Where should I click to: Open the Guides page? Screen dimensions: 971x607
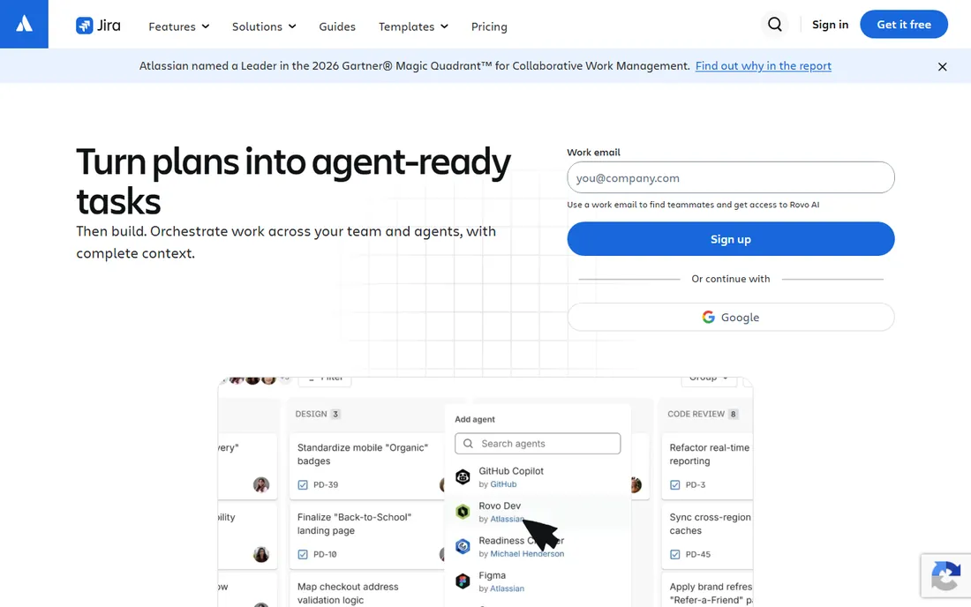pos(337,26)
